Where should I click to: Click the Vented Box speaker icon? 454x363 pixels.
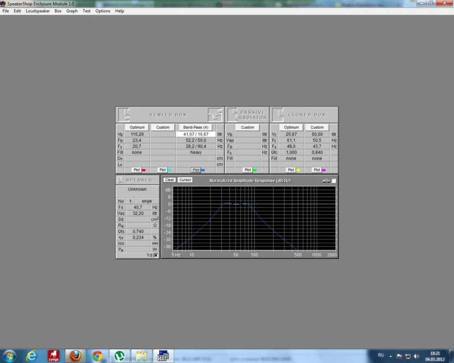pyautogui.click(x=125, y=115)
